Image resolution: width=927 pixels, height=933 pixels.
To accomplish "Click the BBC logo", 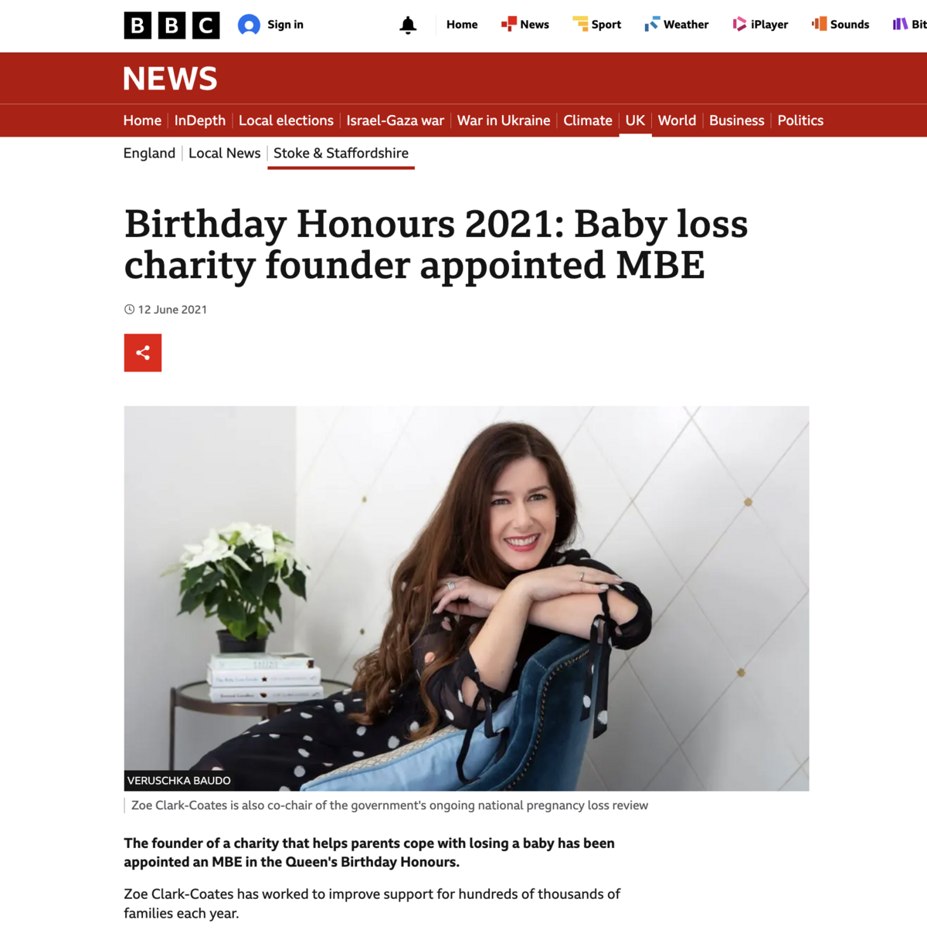I will pos(171,25).
